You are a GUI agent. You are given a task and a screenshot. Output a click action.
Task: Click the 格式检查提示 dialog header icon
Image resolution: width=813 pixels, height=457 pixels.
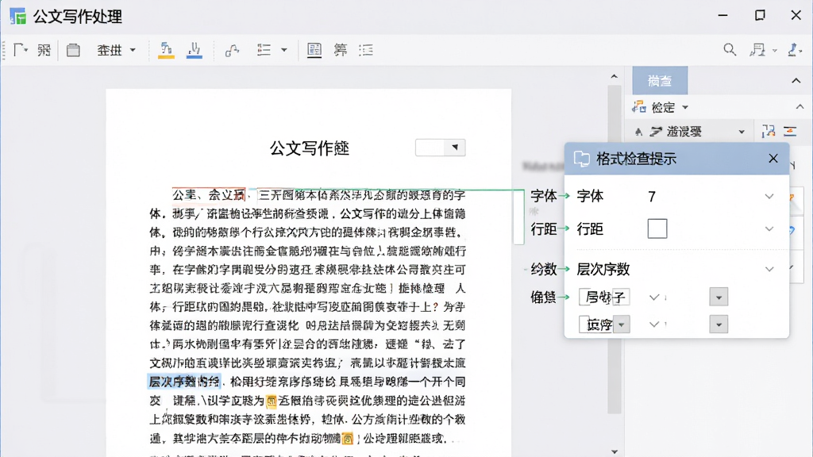(582, 159)
